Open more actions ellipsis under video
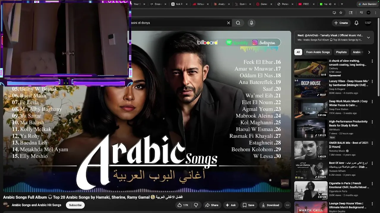This screenshot has width=380, height=213. (x=287, y=205)
